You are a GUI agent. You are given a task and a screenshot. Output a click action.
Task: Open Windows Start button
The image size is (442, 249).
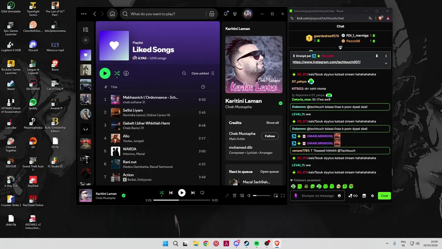pos(165,243)
